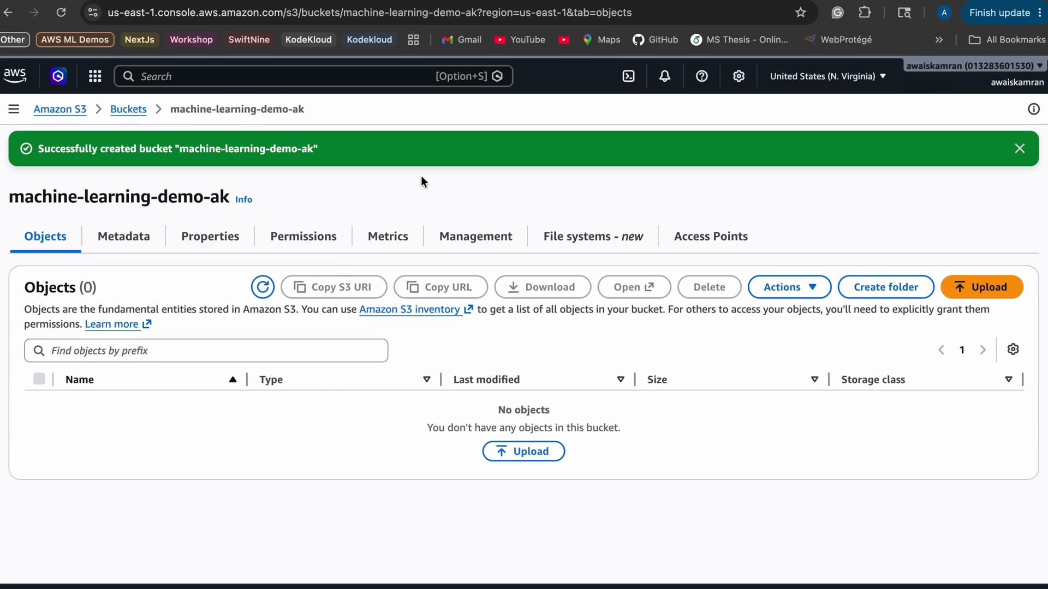The height and width of the screenshot is (589, 1048).
Task: Open the awaiskamran account dropdown
Action: click(974, 65)
